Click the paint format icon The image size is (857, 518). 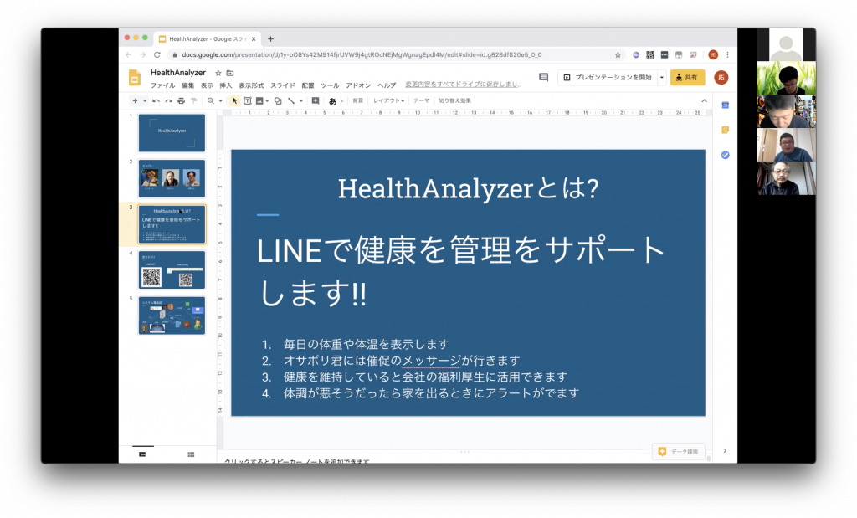194,101
